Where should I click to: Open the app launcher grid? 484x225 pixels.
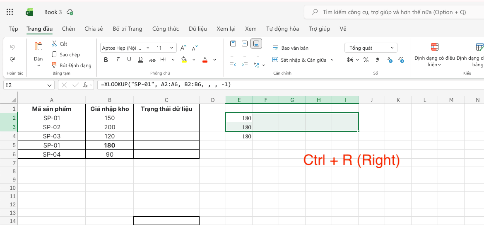(x=10, y=12)
